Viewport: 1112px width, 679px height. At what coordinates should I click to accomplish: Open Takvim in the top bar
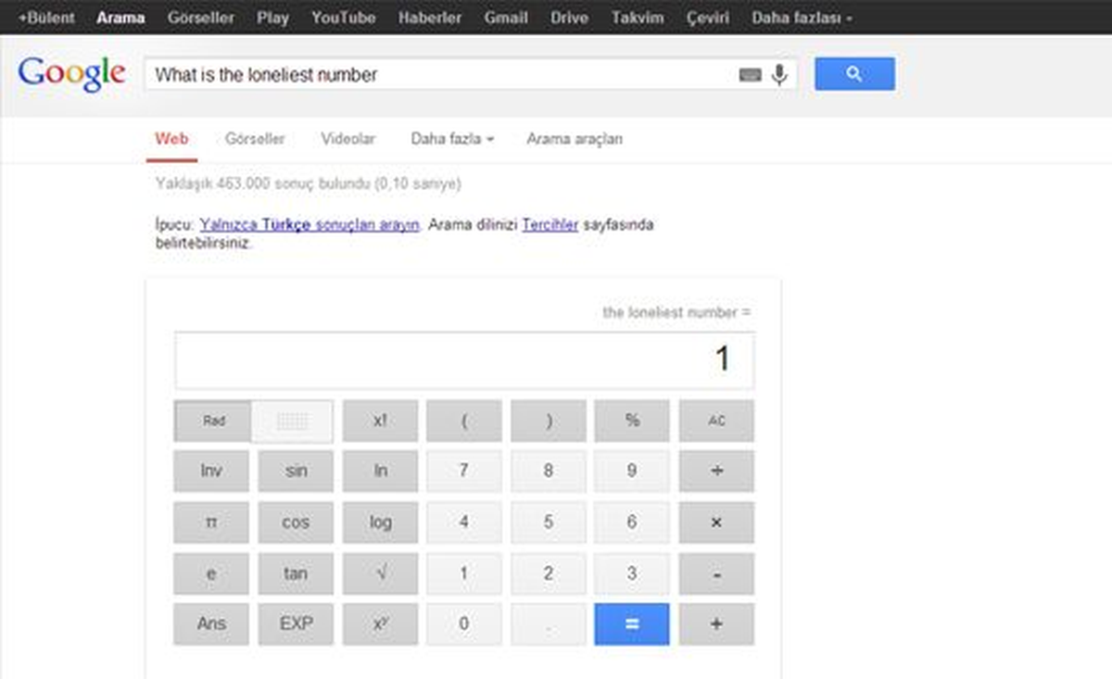point(638,18)
